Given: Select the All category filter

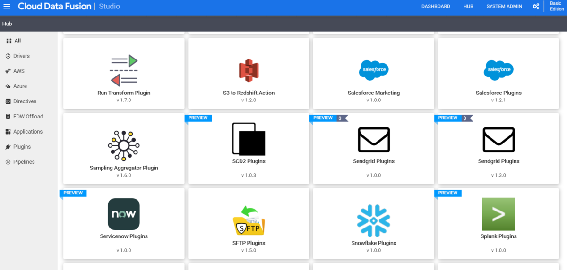Looking at the screenshot, I should pyautogui.click(x=17, y=41).
